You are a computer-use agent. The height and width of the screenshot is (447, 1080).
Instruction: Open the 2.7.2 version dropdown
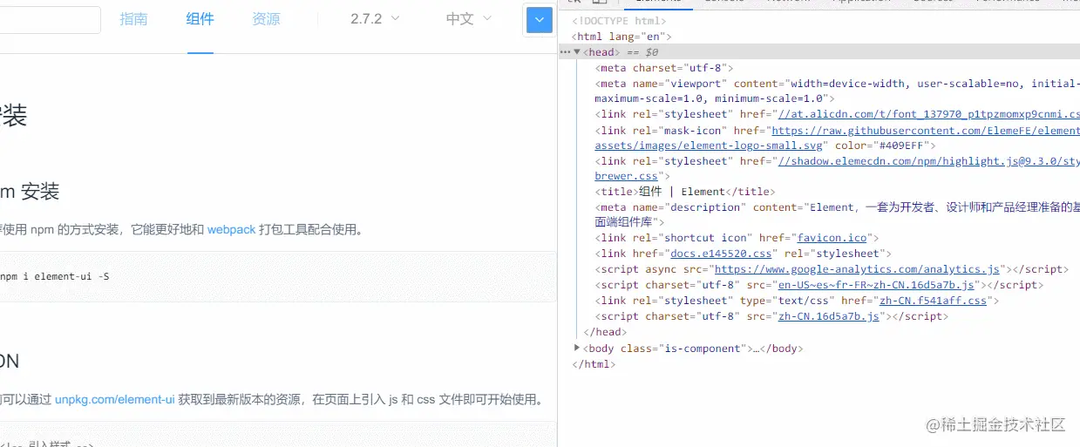tap(375, 19)
